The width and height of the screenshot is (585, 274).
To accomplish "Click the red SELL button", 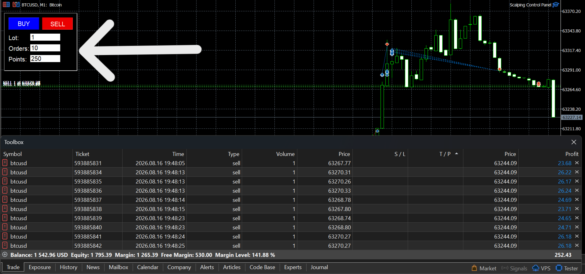I will coord(57,24).
